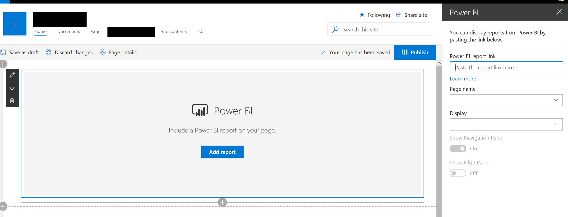The width and height of the screenshot is (568, 217).
Task: Click the Share site arrow icon
Action: point(398,15)
